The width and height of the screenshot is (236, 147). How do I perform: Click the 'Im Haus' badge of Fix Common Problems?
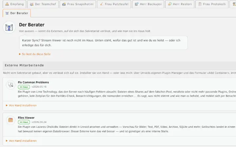(24, 87)
